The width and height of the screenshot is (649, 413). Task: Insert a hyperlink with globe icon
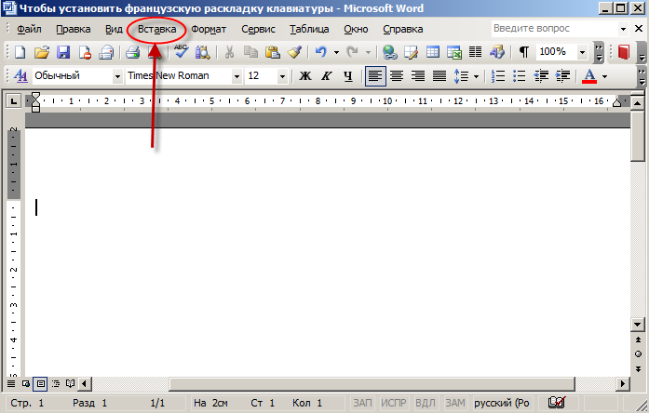point(389,52)
